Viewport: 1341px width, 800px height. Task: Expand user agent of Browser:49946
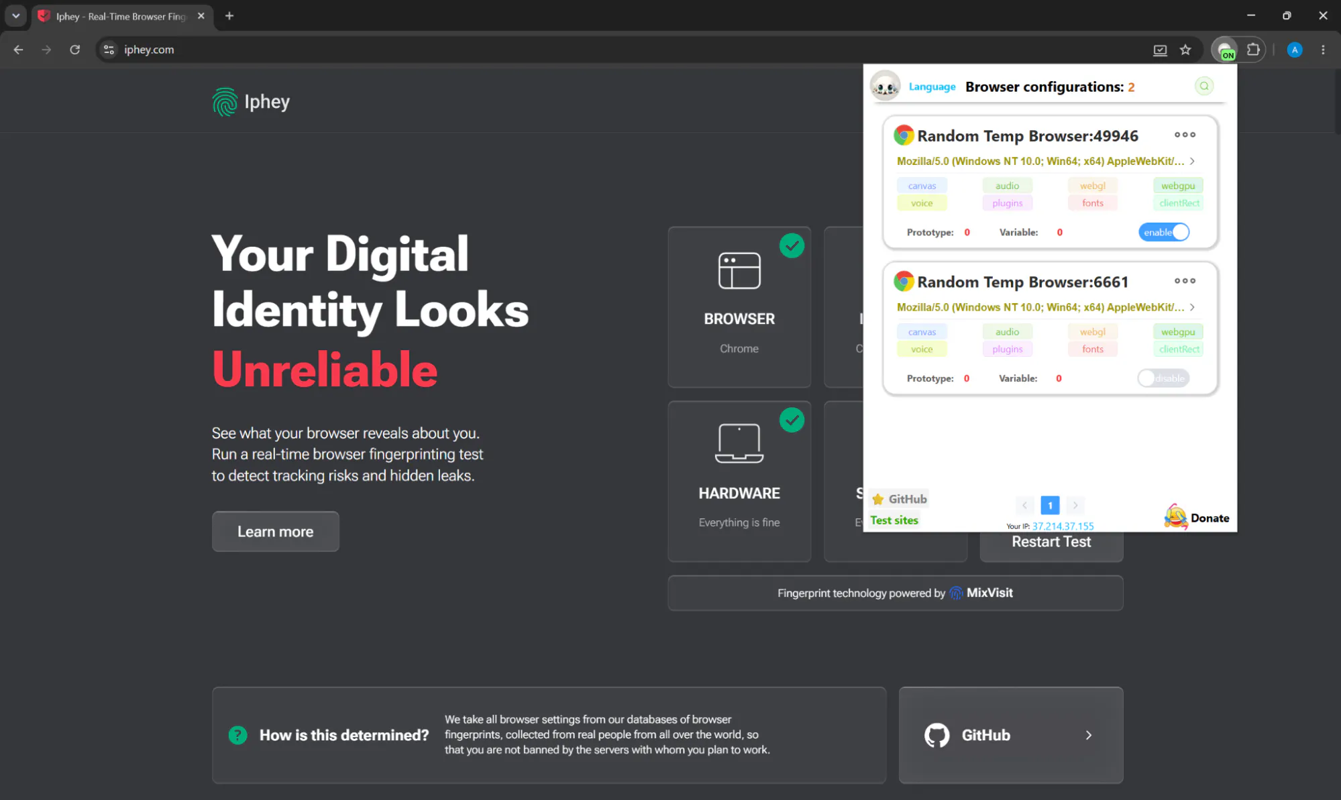point(1192,161)
